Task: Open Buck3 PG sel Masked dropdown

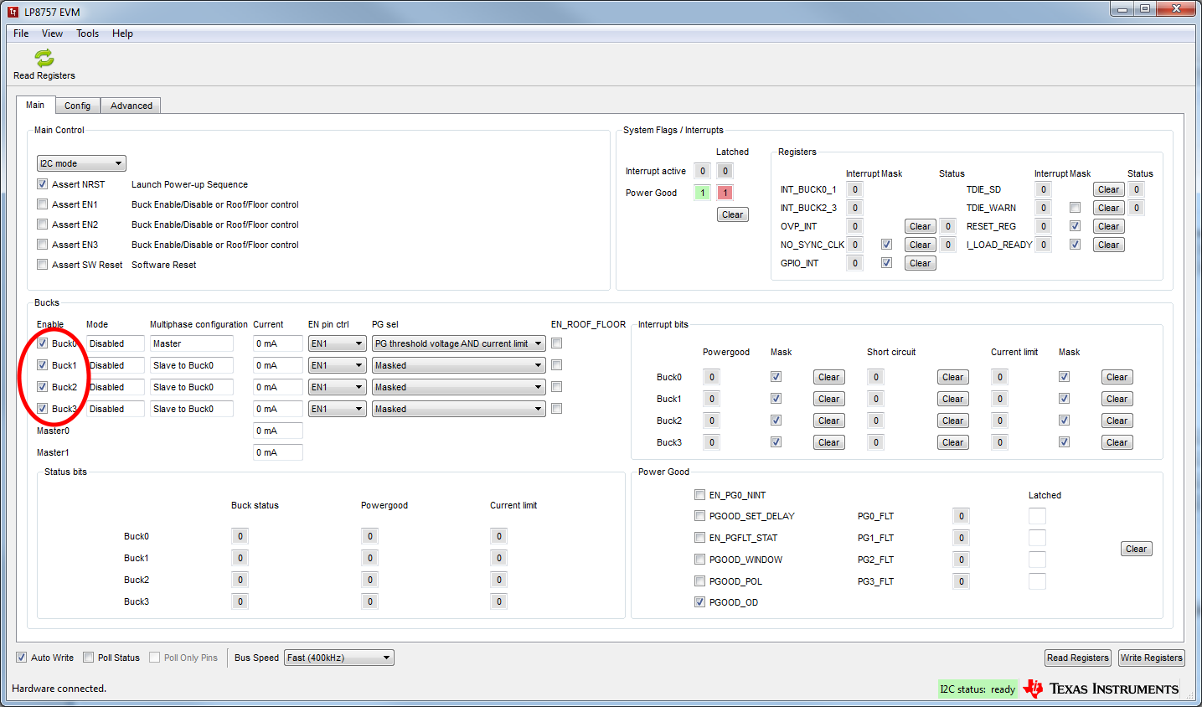Action: [459, 409]
